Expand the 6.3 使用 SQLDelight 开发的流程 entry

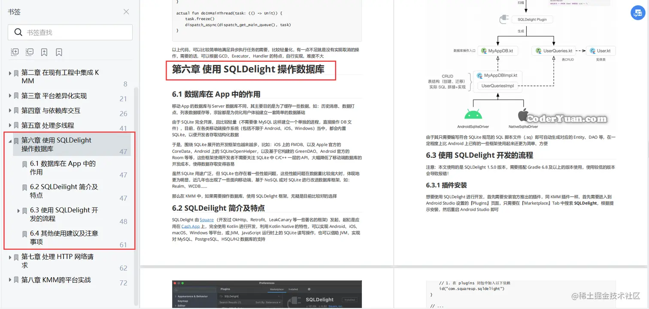18,210
